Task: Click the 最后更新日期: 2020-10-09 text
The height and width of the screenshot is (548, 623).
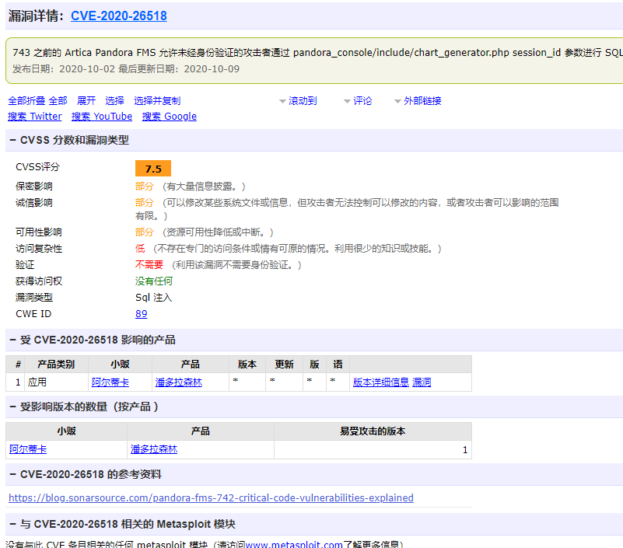Action: 179,68
